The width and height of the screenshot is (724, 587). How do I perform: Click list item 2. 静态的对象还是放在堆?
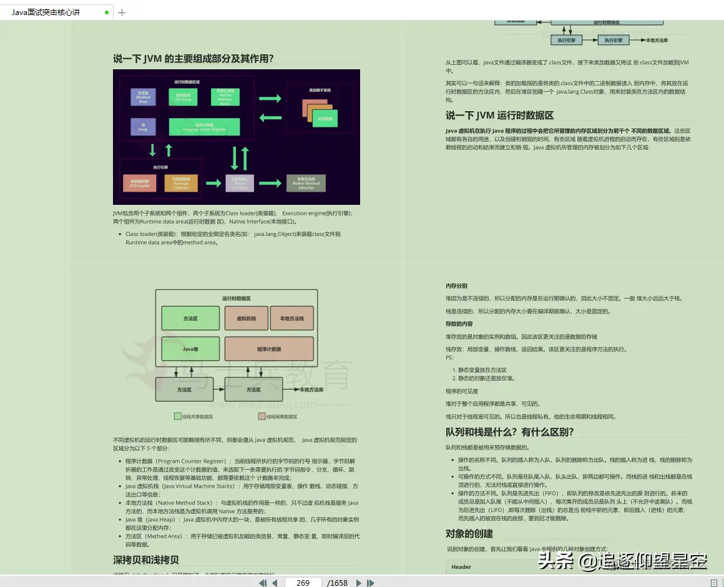tap(484, 378)
